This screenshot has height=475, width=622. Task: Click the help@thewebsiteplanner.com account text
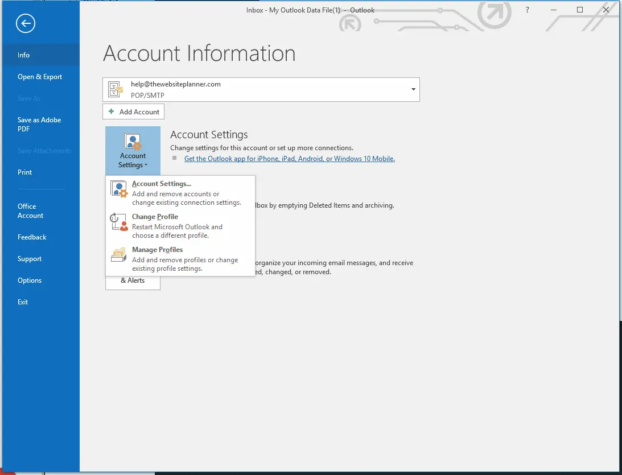tap(176, 84)
